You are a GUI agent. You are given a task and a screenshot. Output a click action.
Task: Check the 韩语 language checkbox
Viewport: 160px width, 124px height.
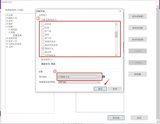click(x=43, y=35)
